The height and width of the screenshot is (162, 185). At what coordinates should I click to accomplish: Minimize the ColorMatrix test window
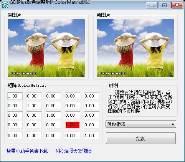pyautogui.click(x=152, y=5)
